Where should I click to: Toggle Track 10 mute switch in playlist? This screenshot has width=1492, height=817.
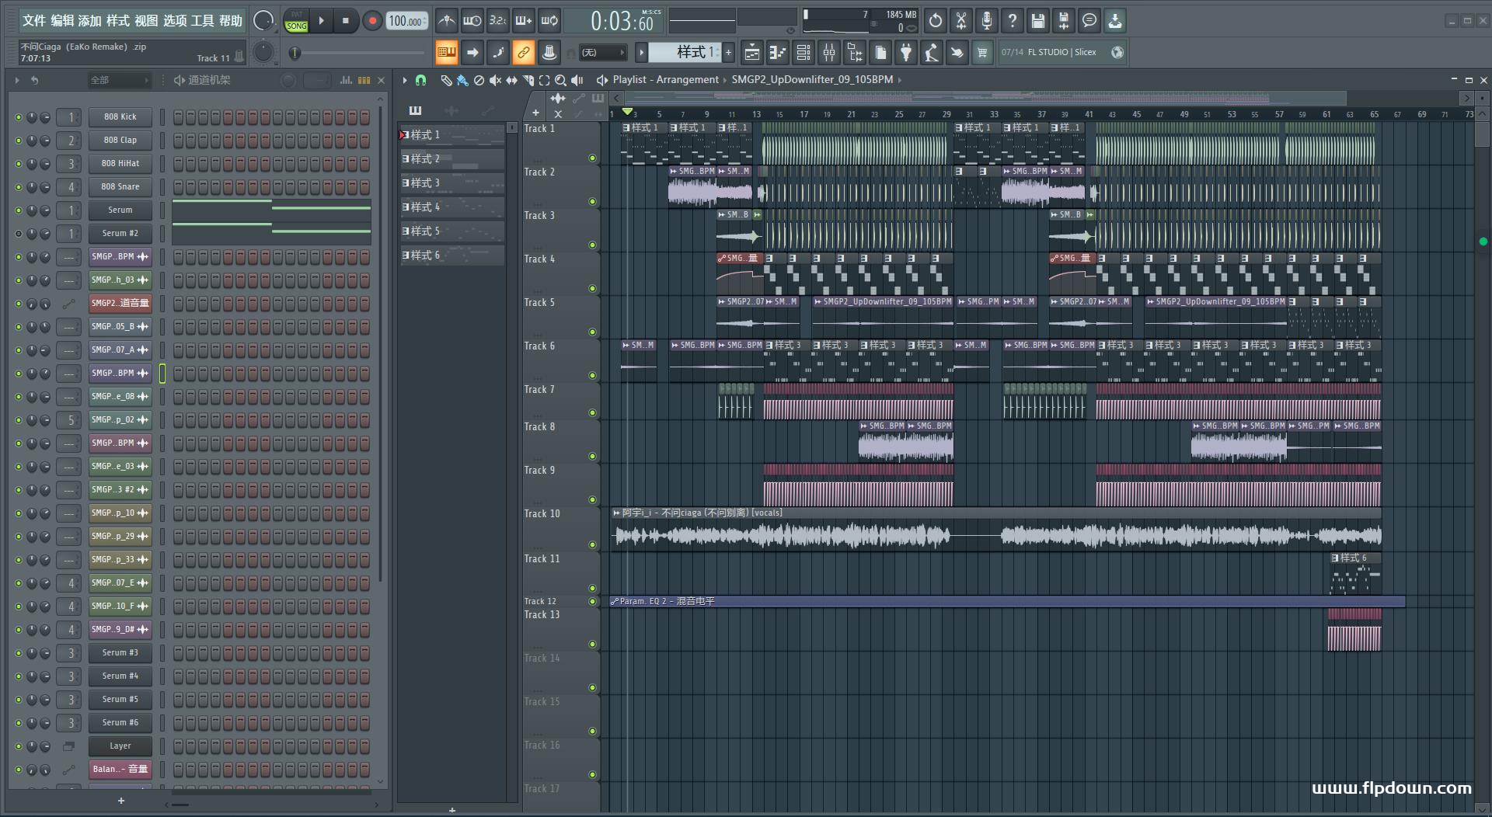(x=592, y=545)
